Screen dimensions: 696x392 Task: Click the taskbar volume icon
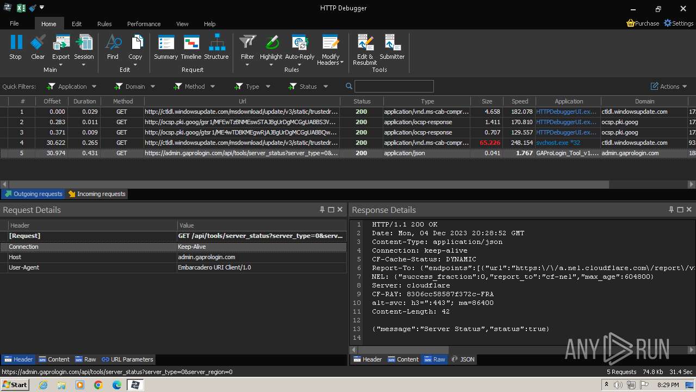618,385
